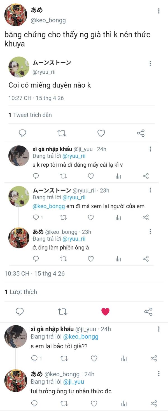Reply to the quoted ryuu_rii tweet
This screenshot has width=168, height=411.
[x=22, y=133]
